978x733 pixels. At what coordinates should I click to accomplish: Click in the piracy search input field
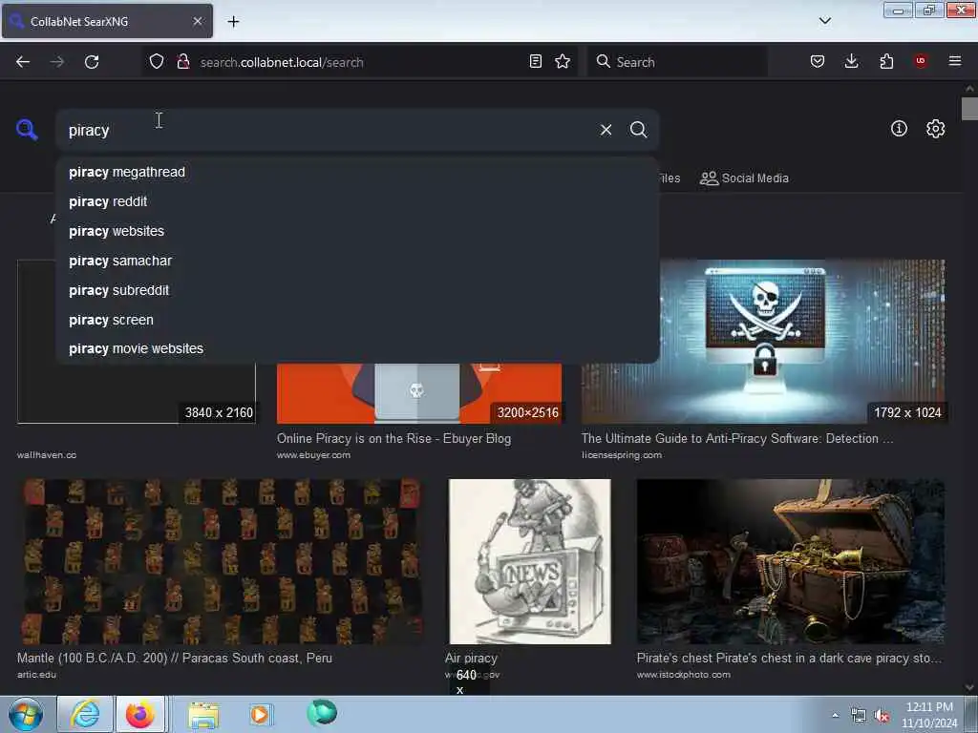(325, 130)
